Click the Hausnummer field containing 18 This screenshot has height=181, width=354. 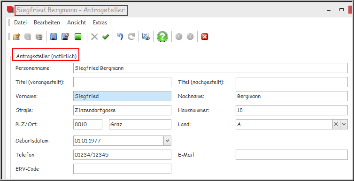click(292, 110)
